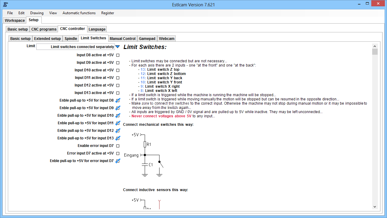Open the Spindle tab
Screen dimensions: 387x218
click(x=71, y=39)
